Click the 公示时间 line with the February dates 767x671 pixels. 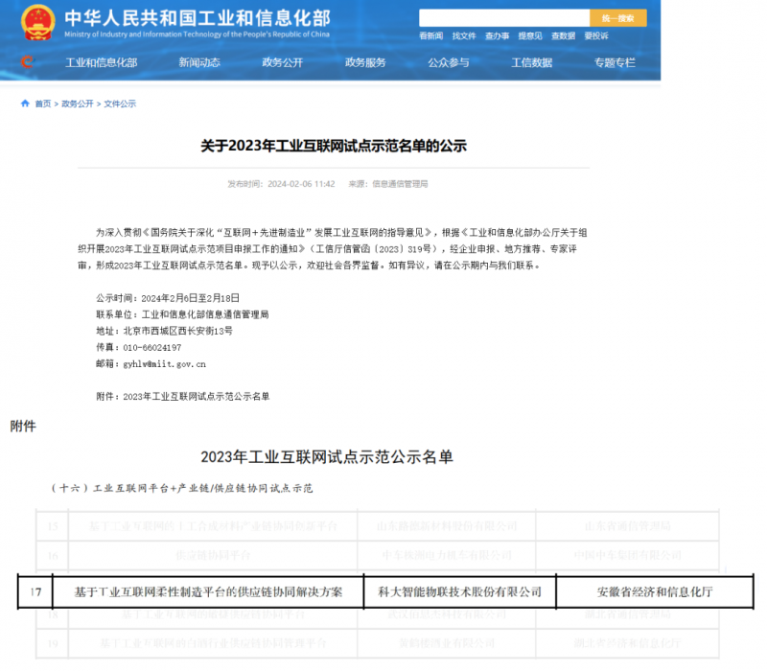(x=168, y=298)
